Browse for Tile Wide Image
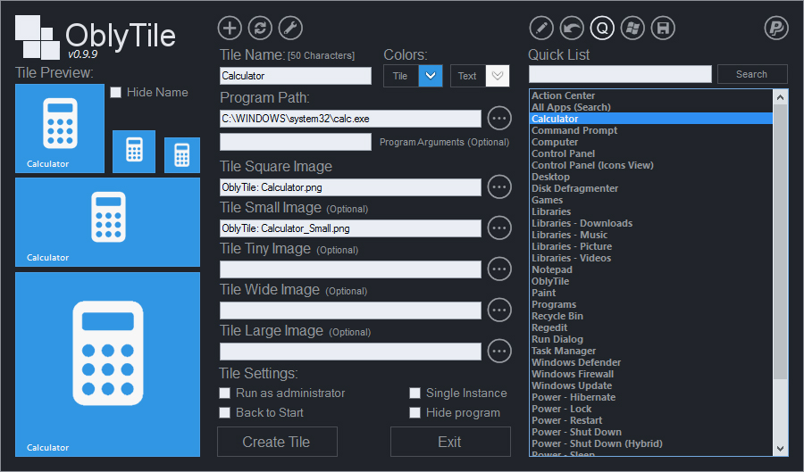 [x=498, y=311]
